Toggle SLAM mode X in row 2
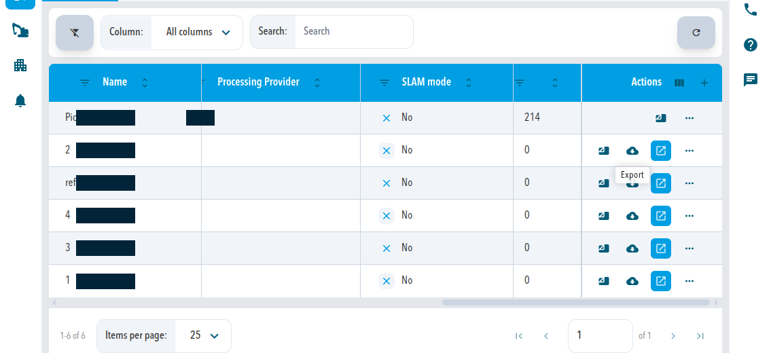This screenshot has height=353, width=771. [x=387, y=151]
